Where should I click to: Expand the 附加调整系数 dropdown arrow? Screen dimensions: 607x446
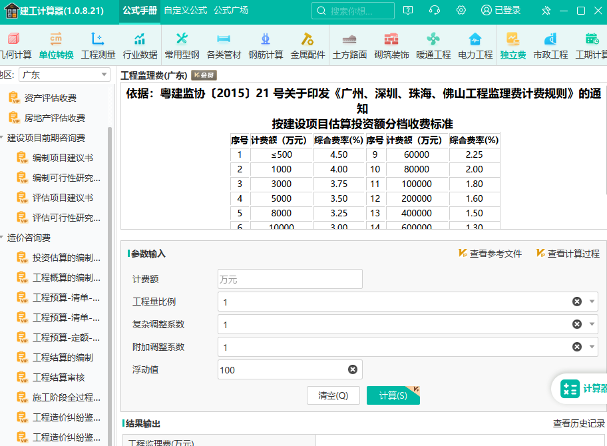click(x=592, y=347)
